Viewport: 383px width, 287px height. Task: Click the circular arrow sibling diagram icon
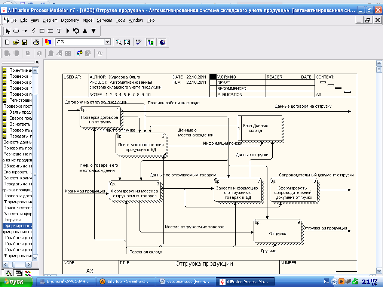click(76, 31)
